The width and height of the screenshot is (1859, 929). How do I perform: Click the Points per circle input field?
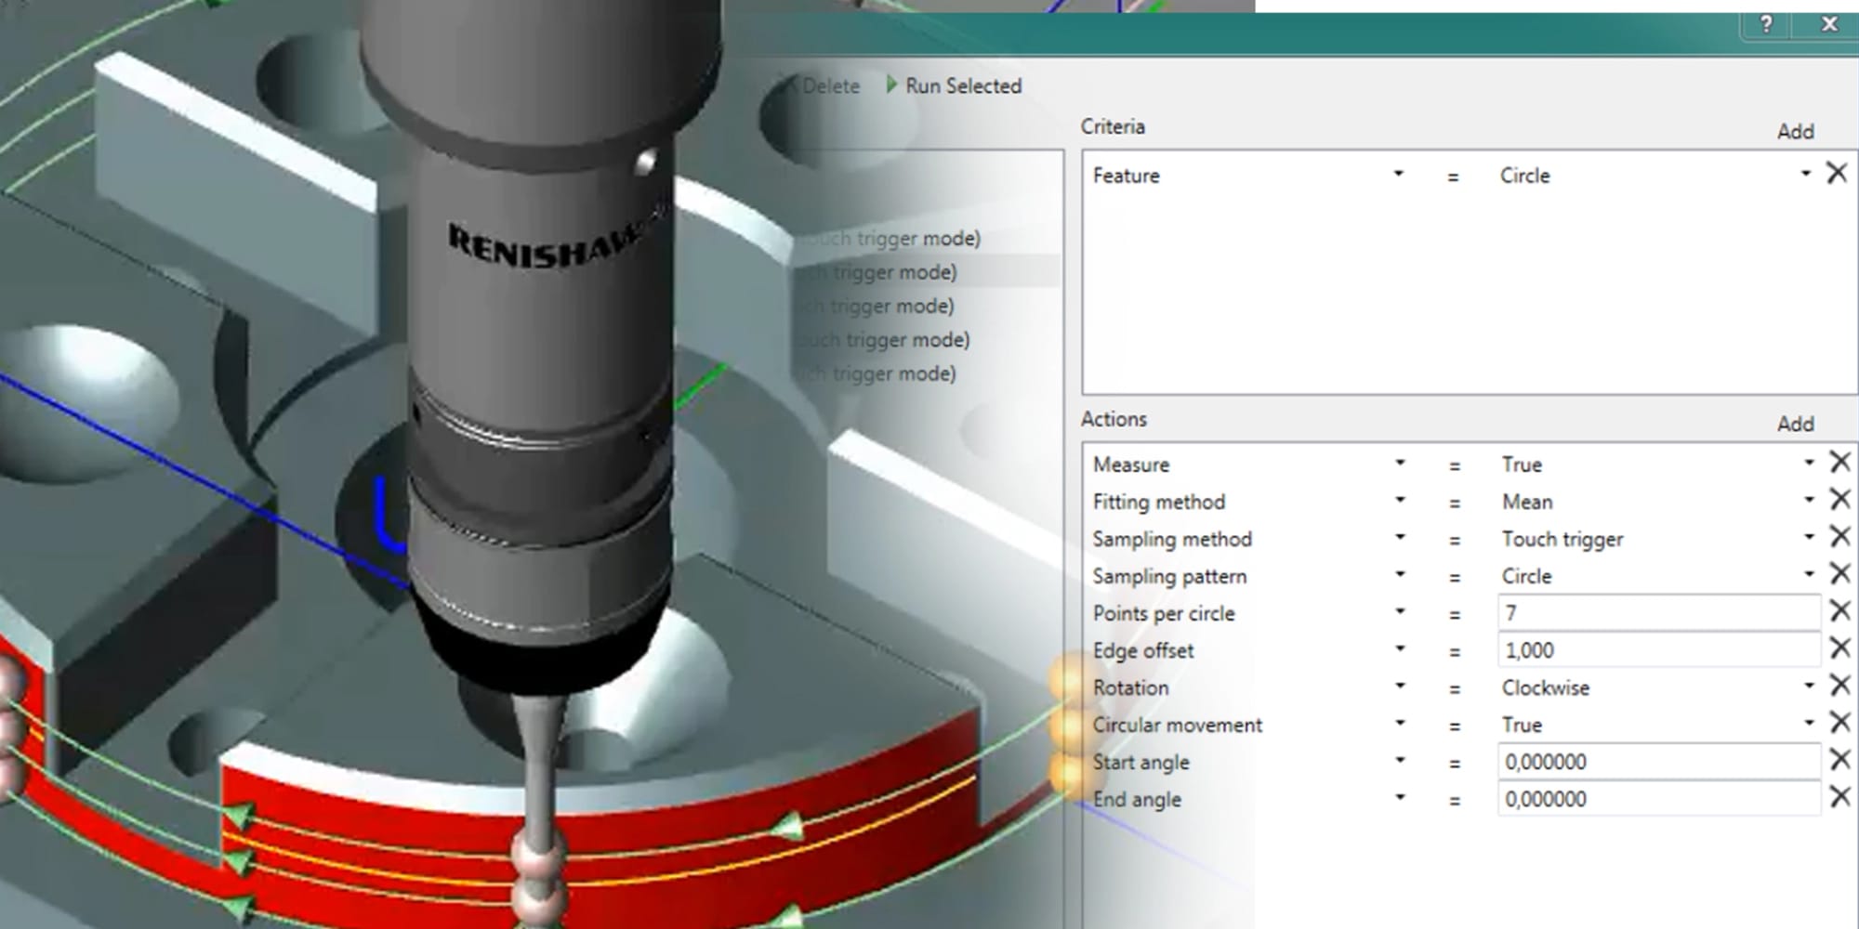pos(1658,613)
